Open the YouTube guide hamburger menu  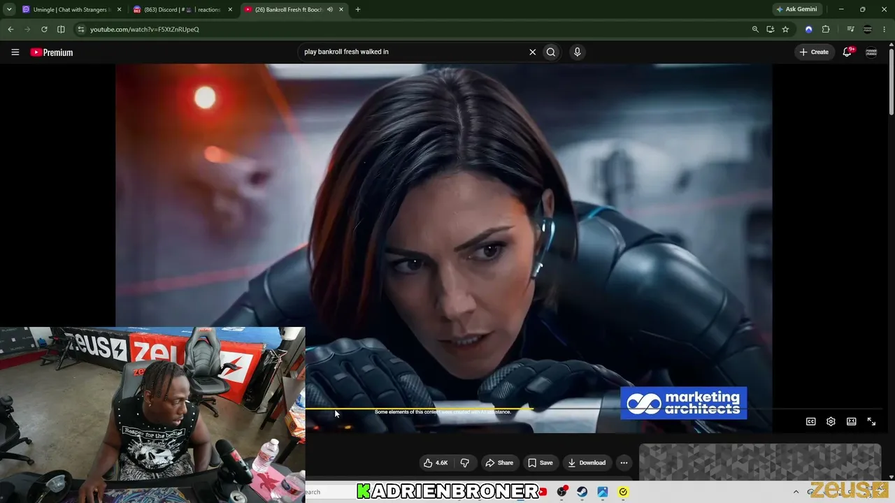(15, 52)
